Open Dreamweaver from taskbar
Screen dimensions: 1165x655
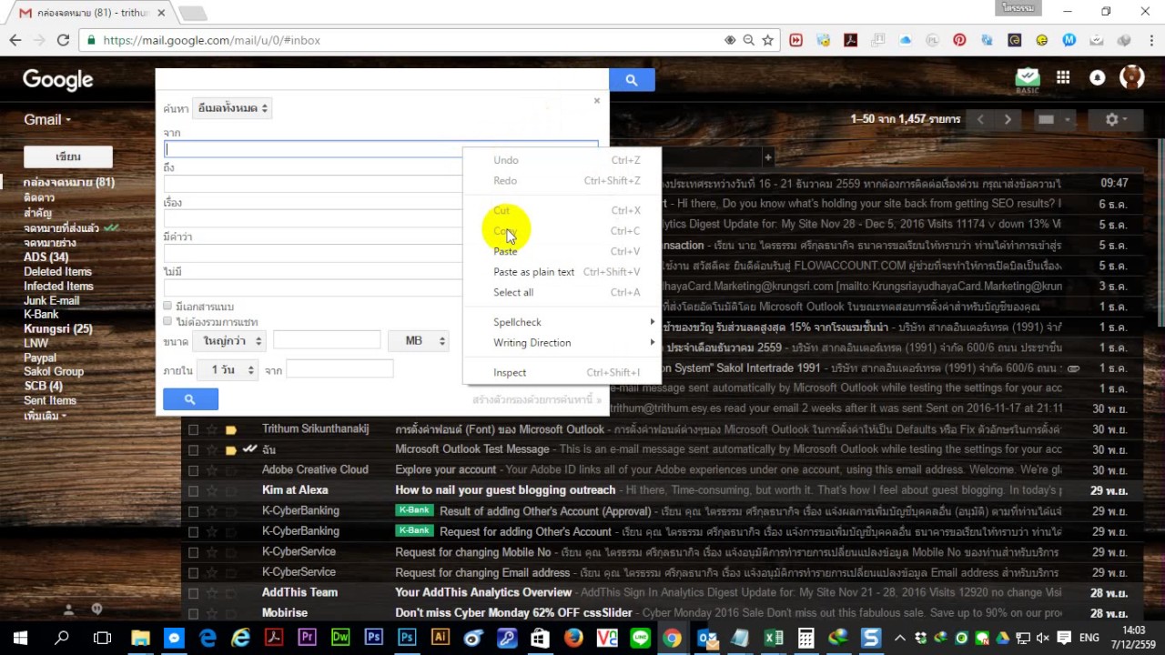click(340, 638)
